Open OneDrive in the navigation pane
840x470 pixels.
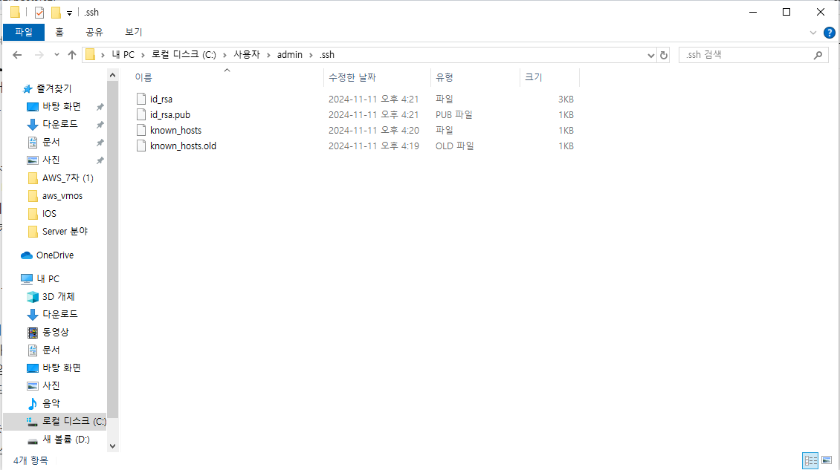[x=55, y=255]
